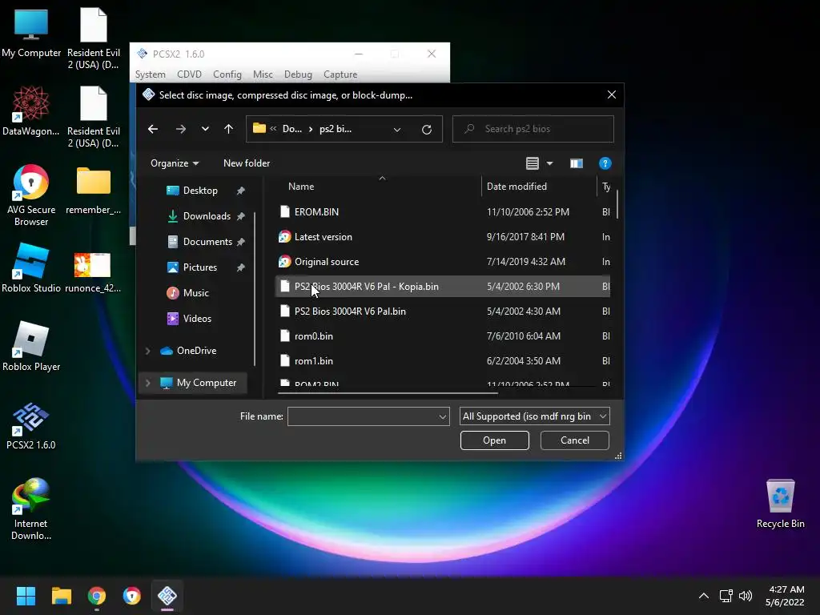Select Roblox Player desktop icon
Image resolution: width=820 pixels, height=615 pixels.
(x=31, y=347)
